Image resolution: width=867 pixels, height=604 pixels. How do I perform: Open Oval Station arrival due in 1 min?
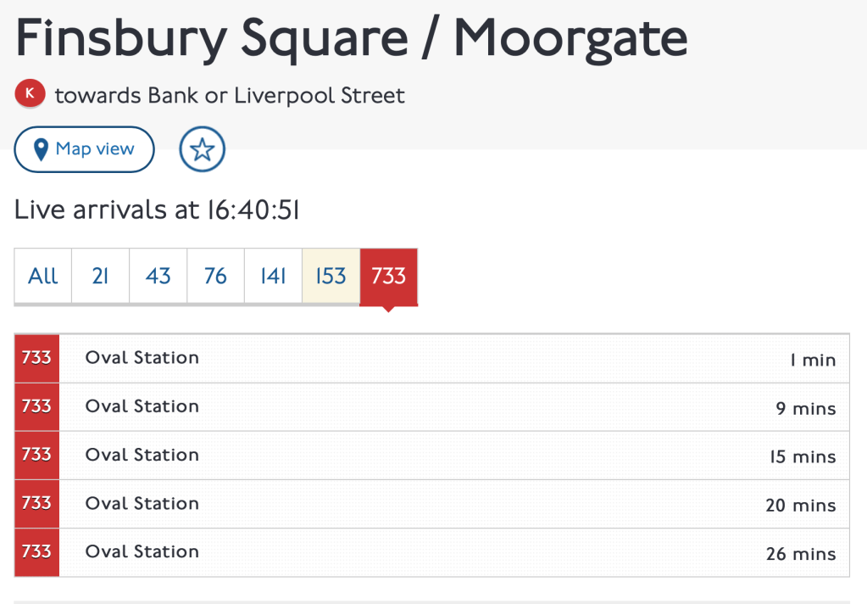click(142, 358)
